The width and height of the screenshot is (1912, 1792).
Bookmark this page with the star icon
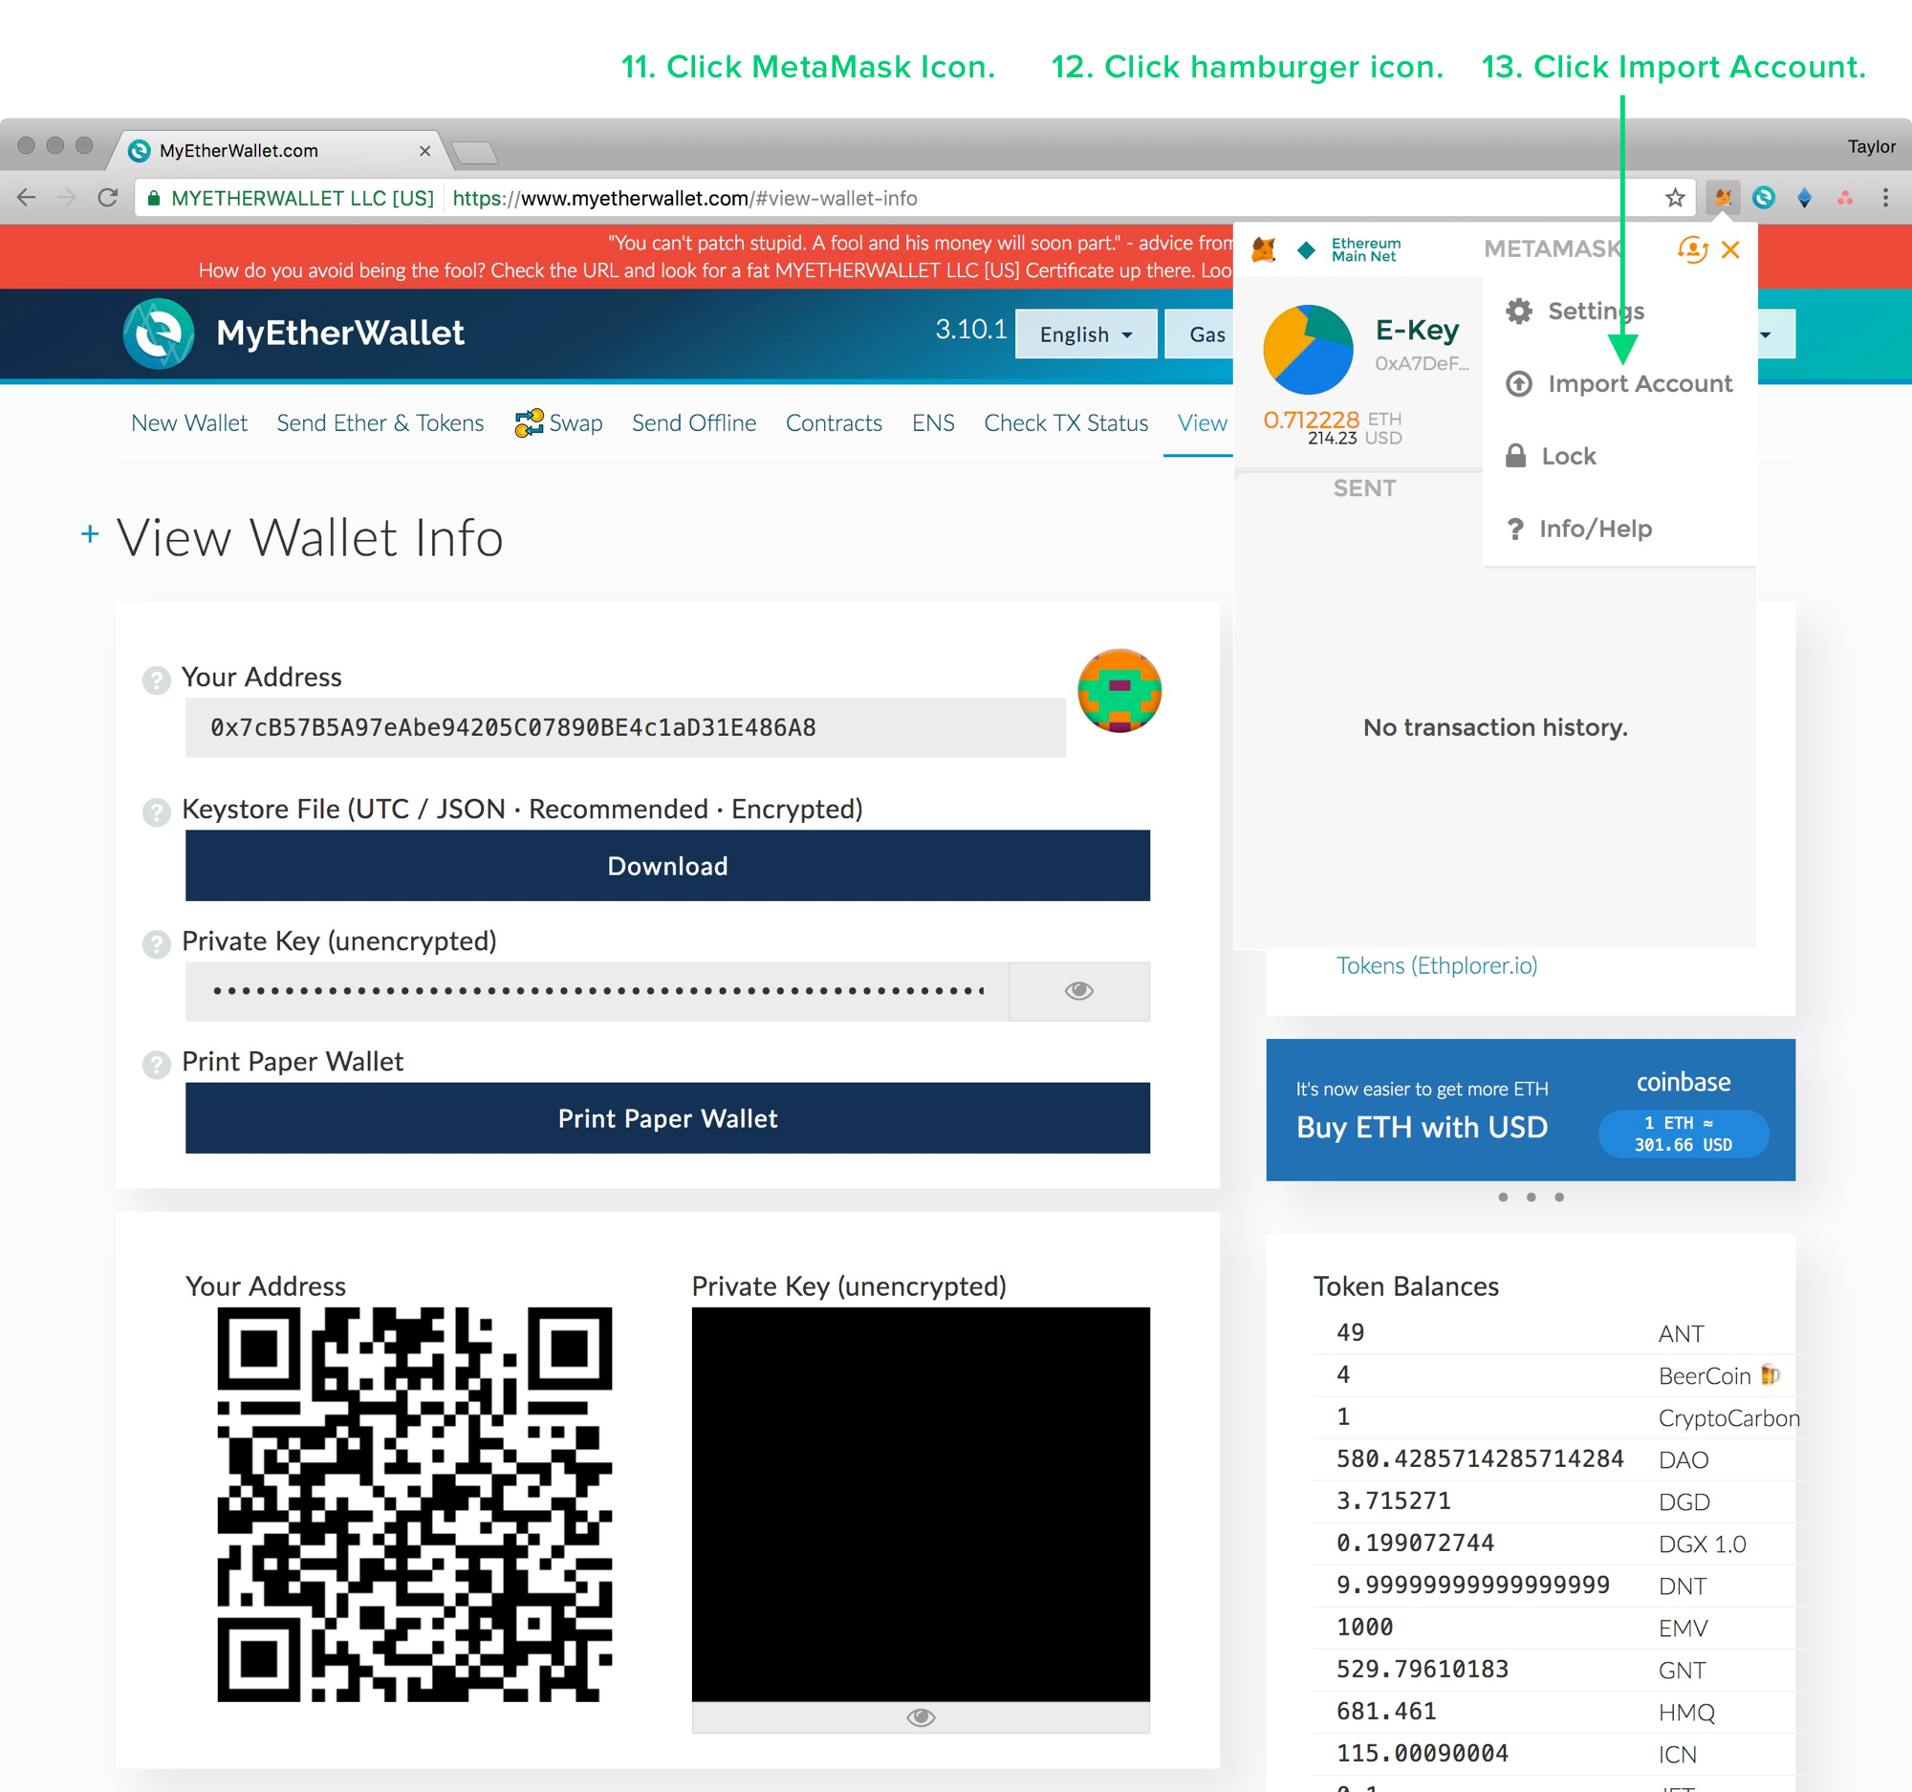tap(1676, 198)
